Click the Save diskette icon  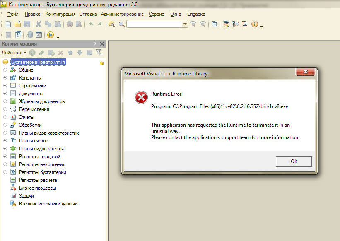27,24
